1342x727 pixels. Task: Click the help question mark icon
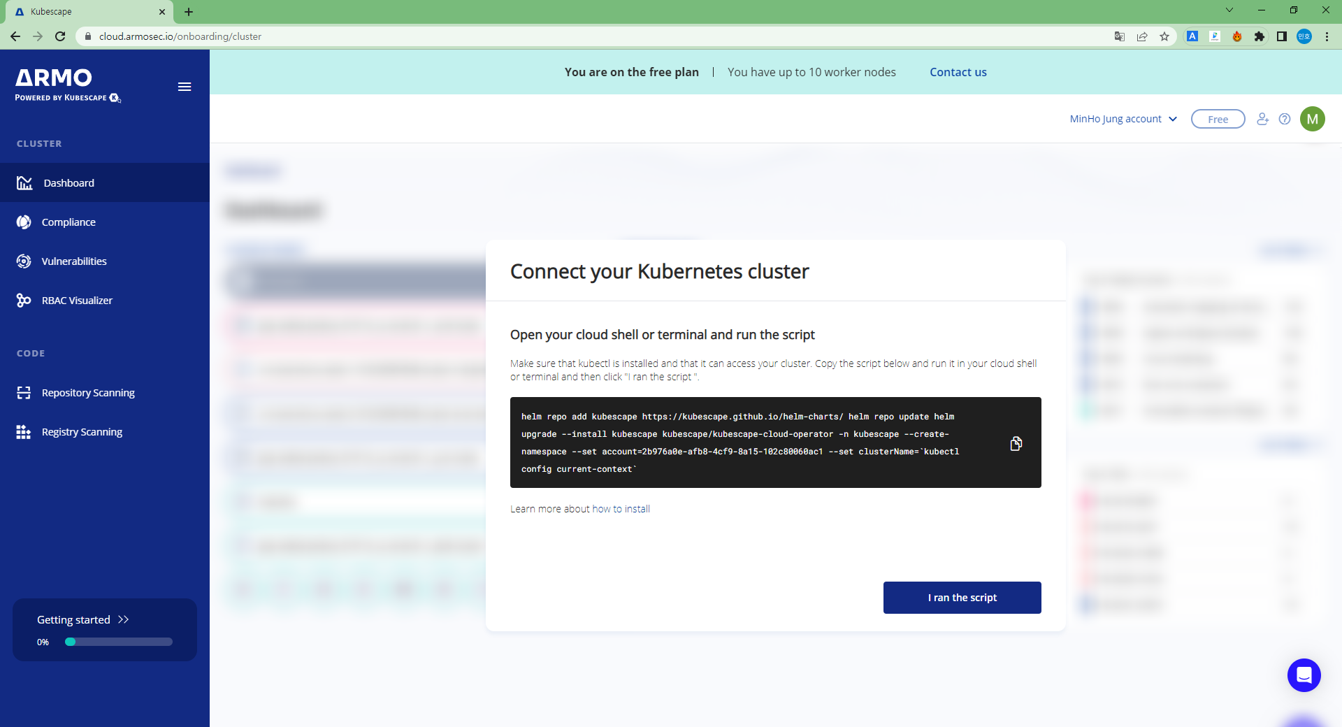point(1285,119)
